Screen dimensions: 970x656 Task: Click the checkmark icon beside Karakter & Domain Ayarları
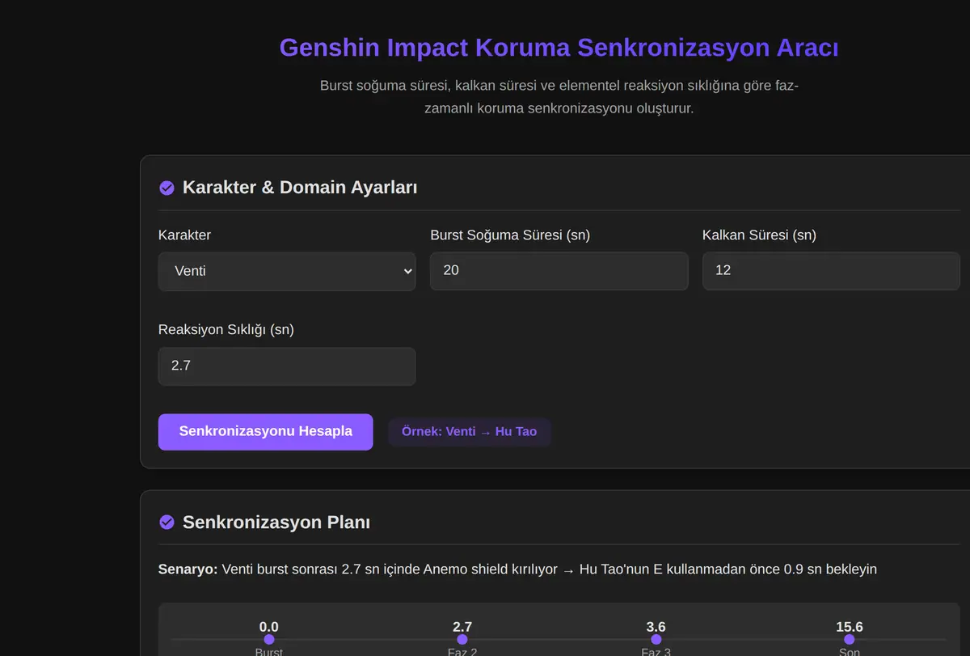(167, 188)
